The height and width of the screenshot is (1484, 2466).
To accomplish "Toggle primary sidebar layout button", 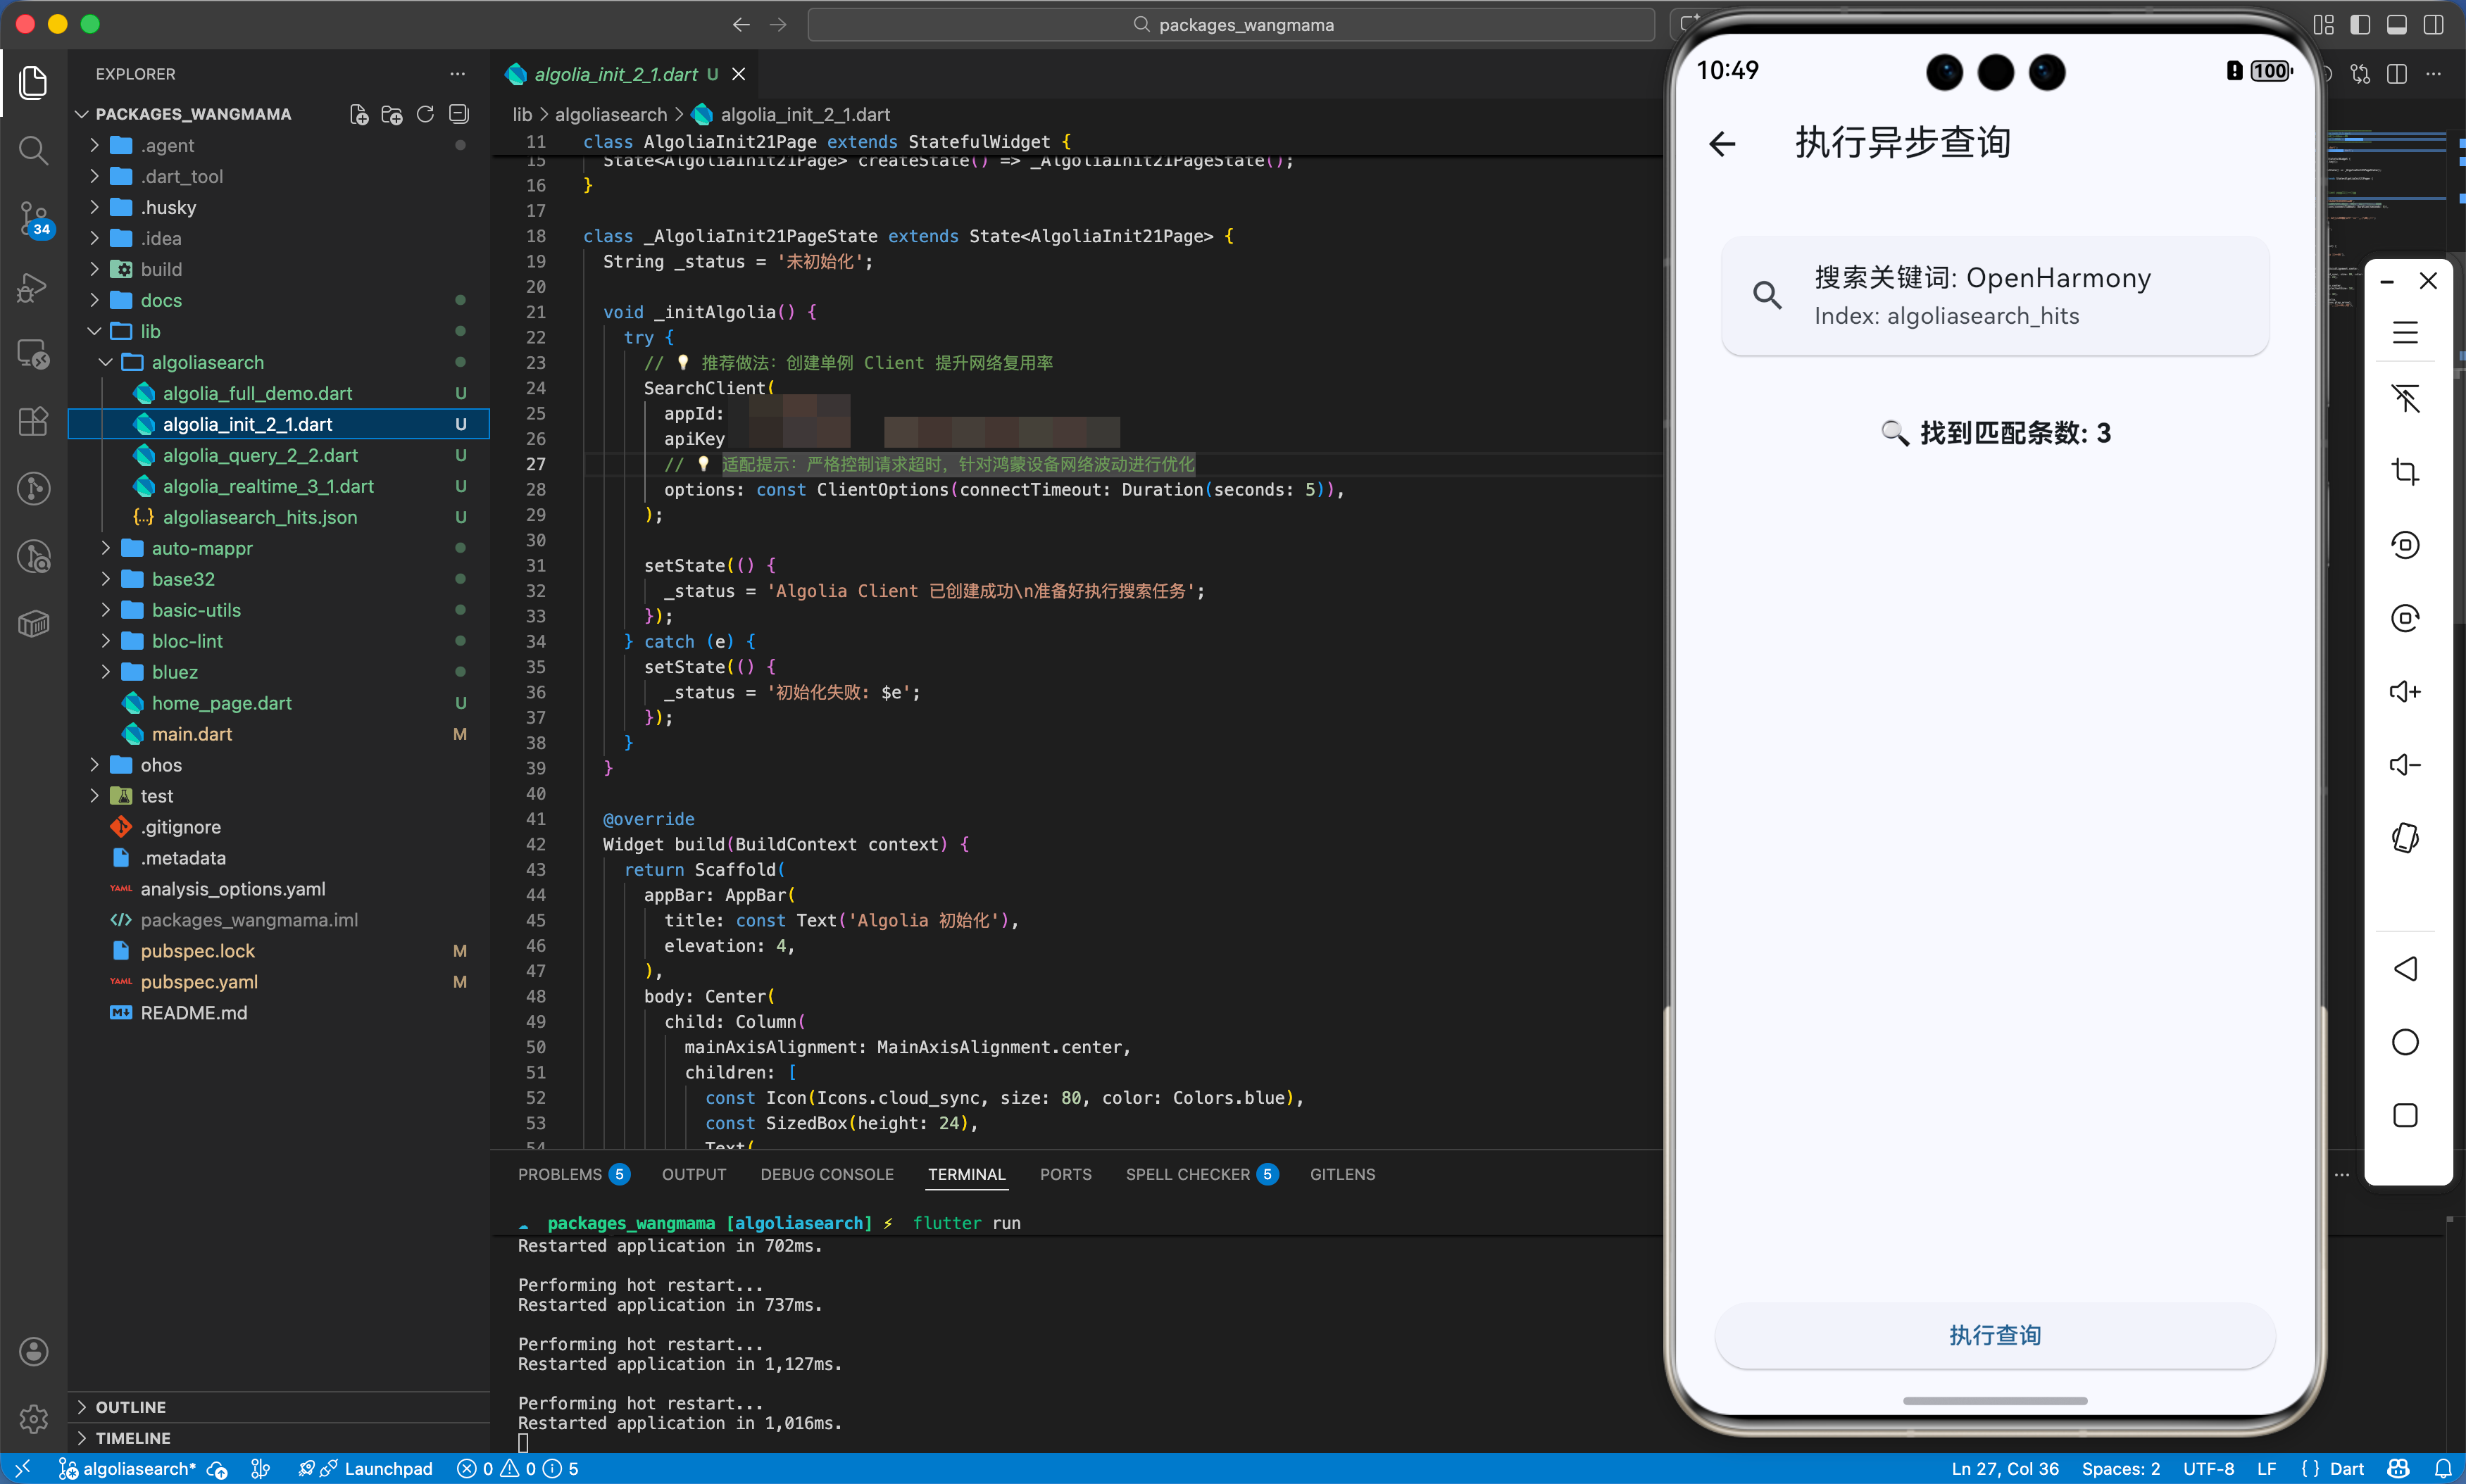I will pos(2360,24).
